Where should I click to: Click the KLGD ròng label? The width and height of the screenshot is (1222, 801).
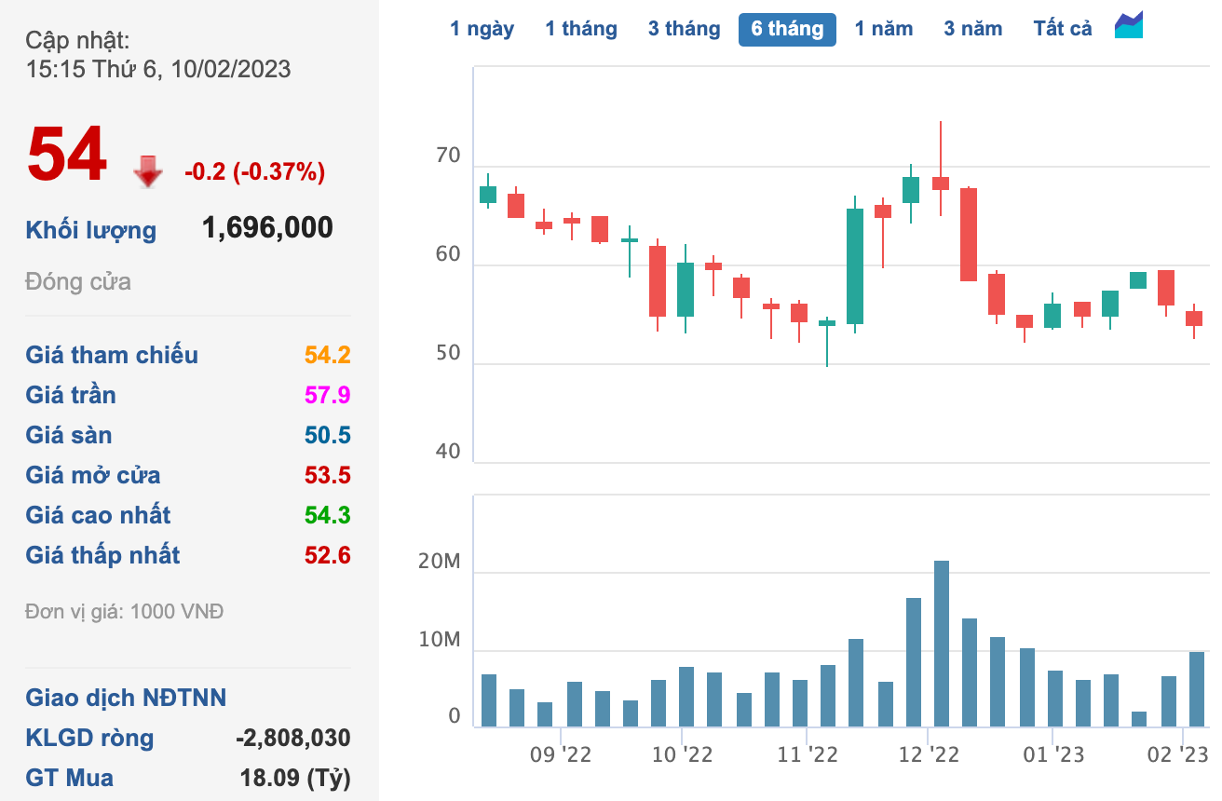click(89, 738)
